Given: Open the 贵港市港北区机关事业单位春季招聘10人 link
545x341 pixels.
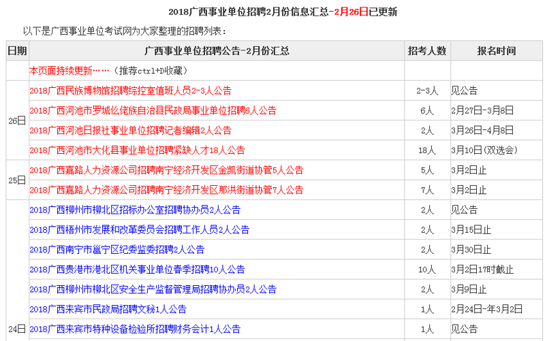Looking at the screenshot, I should (x=138, y=269).
